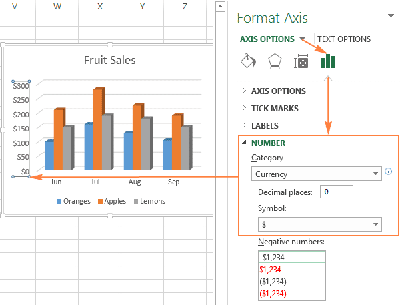Select the Axis Options bar chart icon
The height and width of the screenshot is (305, 402).
[327, 61]
